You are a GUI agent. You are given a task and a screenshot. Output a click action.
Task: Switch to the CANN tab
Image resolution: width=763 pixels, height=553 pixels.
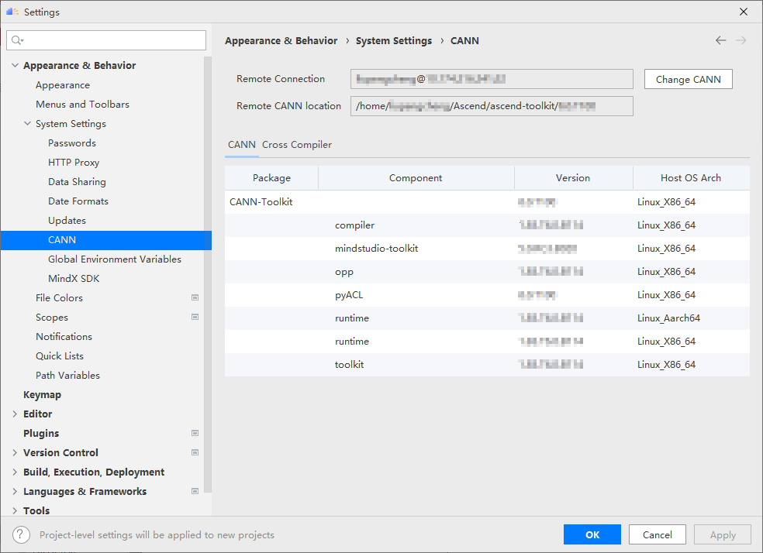[242, 145]
